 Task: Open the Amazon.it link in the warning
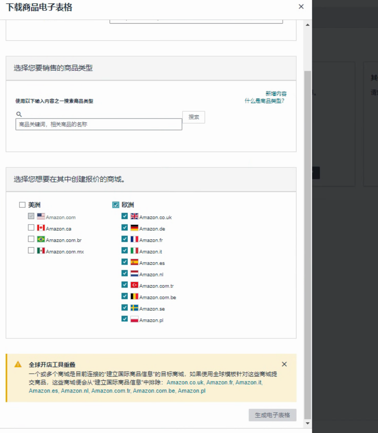[x=249, y=382]
